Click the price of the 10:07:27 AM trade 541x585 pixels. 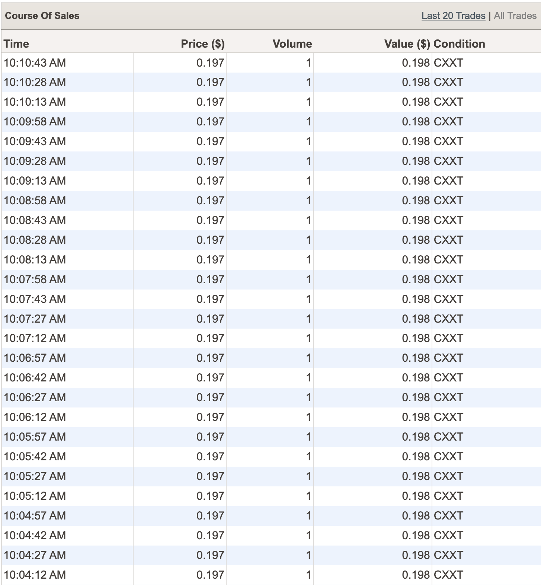pos(210,319)
